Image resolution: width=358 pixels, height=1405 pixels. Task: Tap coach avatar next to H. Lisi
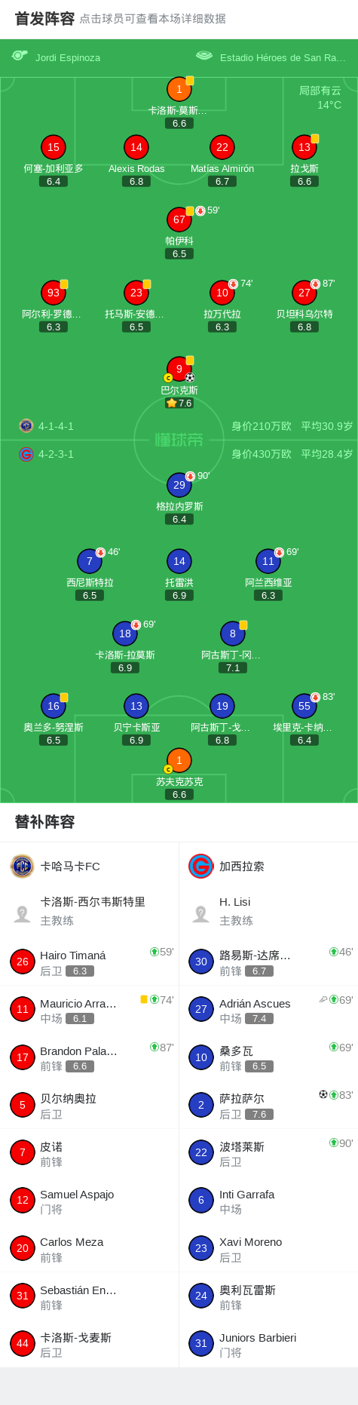(x=201, y=913)
